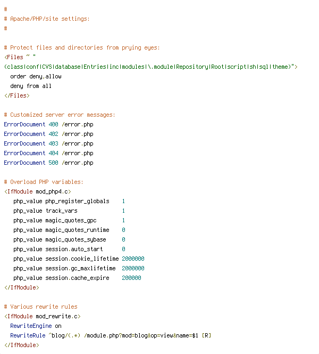Click the php_register_globals setting line

click(x=69, y=201)
